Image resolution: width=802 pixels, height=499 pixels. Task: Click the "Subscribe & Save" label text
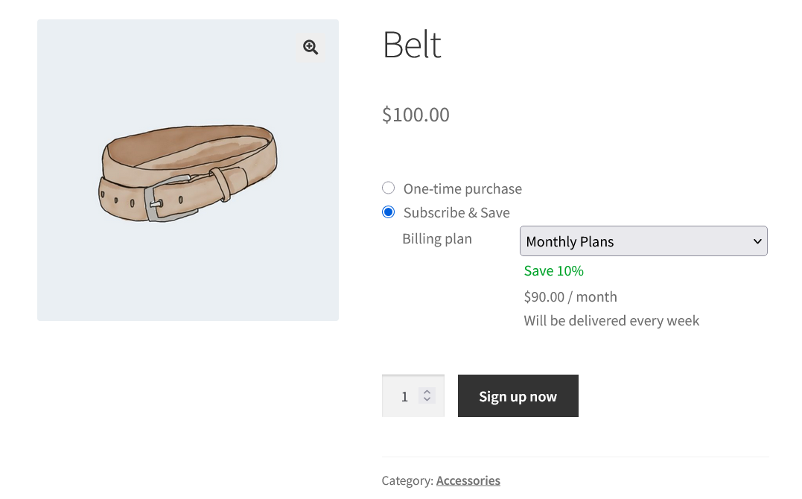pos(456,213)
